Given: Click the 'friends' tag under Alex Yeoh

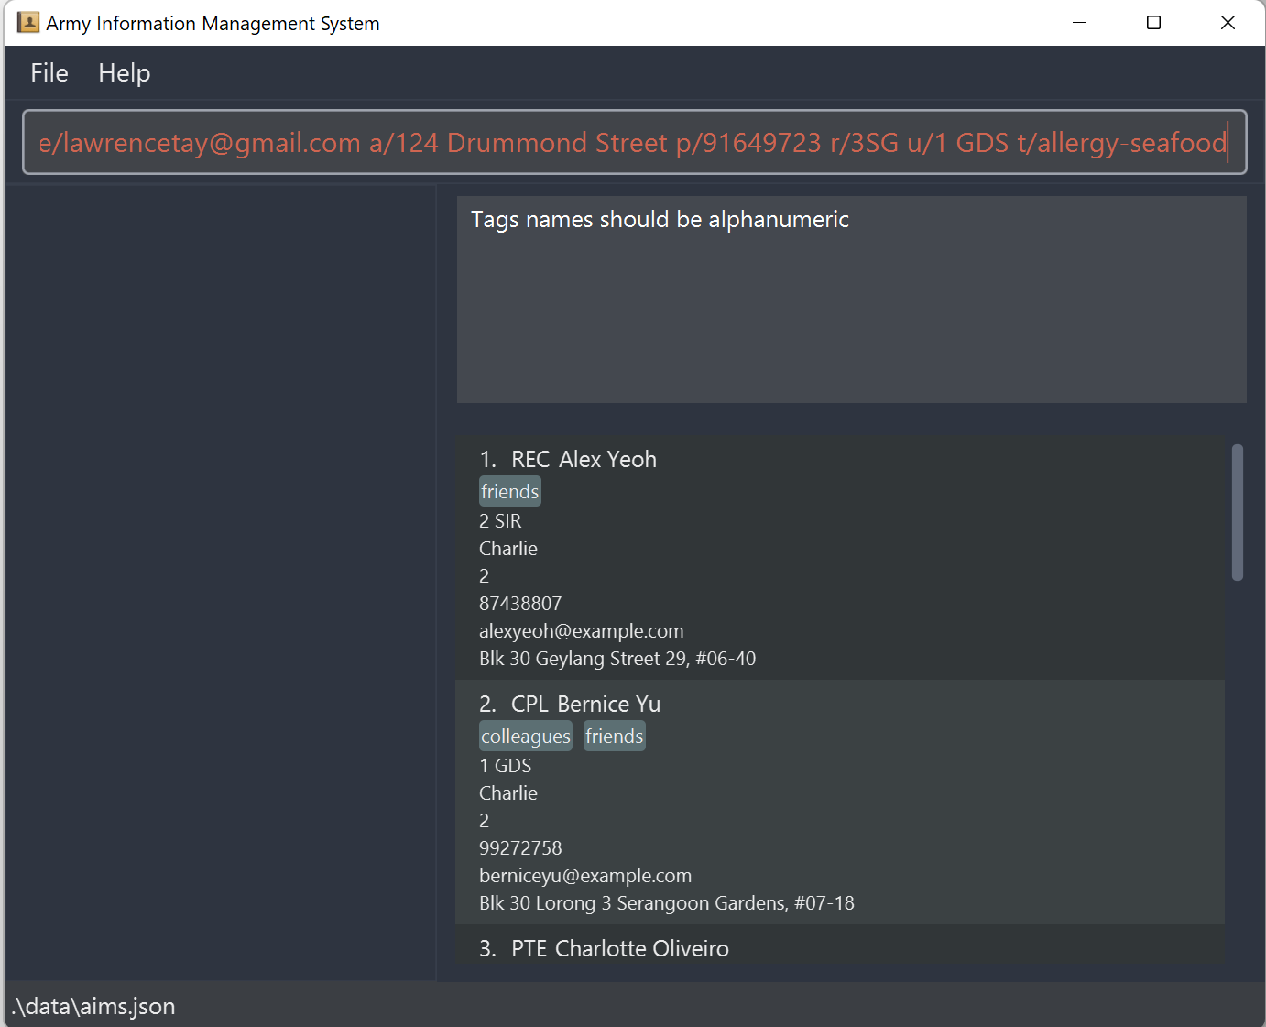Looking at the screenshot, I should [510, 492].
